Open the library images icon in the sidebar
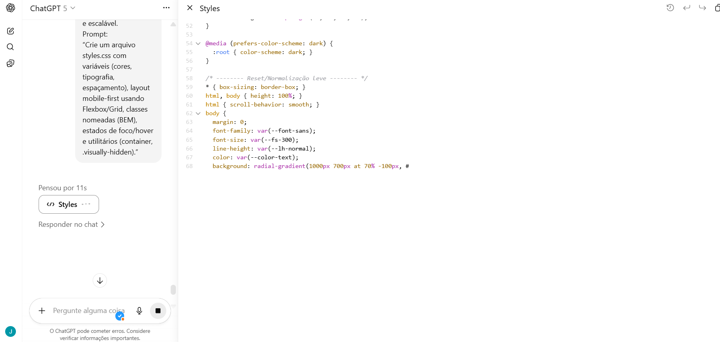720x342 pixels. 11,63
